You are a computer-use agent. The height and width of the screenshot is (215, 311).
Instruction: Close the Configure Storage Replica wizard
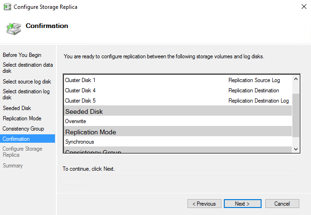tap(304, 7)
